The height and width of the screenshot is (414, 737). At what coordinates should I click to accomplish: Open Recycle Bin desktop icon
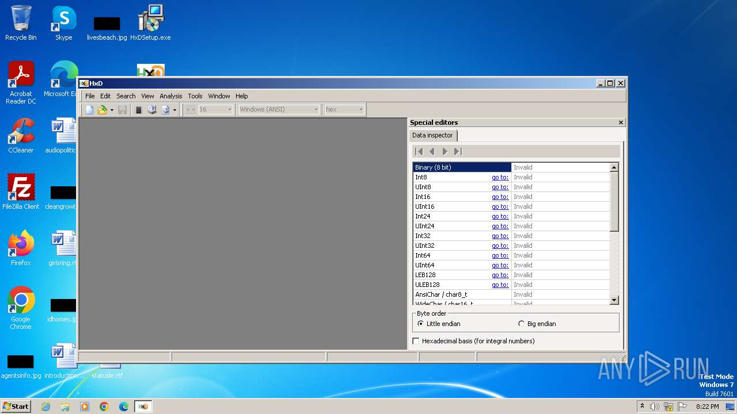(21, 23)
